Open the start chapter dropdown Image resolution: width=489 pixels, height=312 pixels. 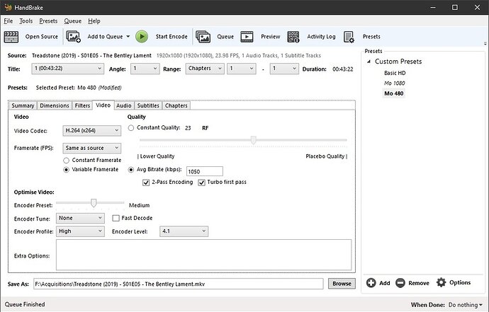point(242,69)
